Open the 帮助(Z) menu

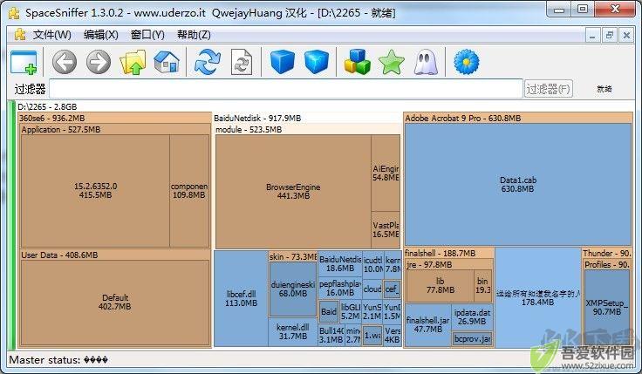194,35
